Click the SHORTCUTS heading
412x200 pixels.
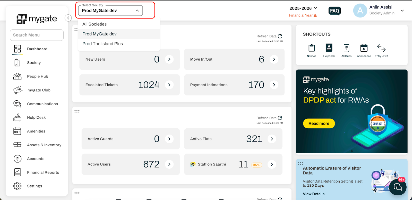coord(317,34)
